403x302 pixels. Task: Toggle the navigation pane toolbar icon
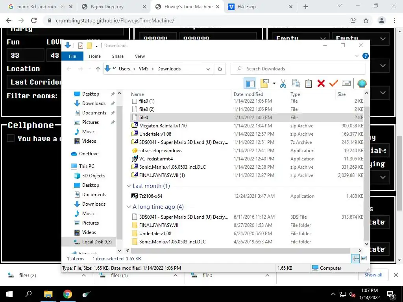[250, 83]
